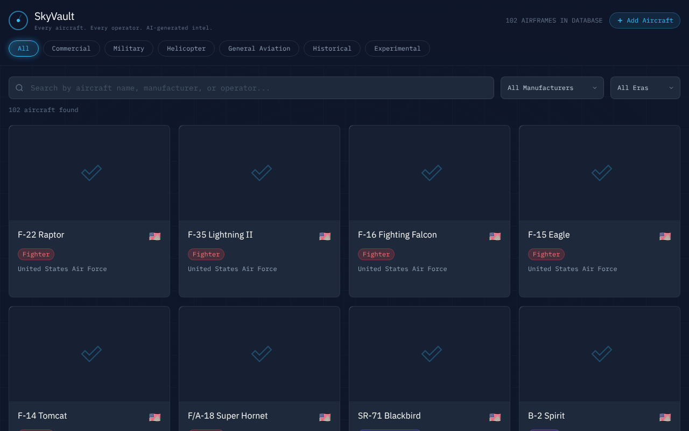Open the All Manufacturers dropdown
The width and height of the screenshot is (689, 431).
pos(552,88)
